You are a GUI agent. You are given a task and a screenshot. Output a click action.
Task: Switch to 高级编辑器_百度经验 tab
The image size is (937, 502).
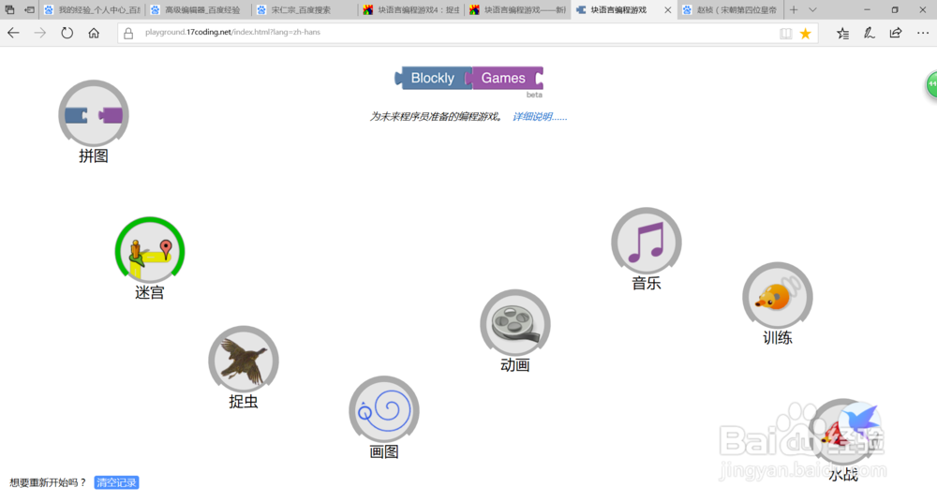coord(199,10)
